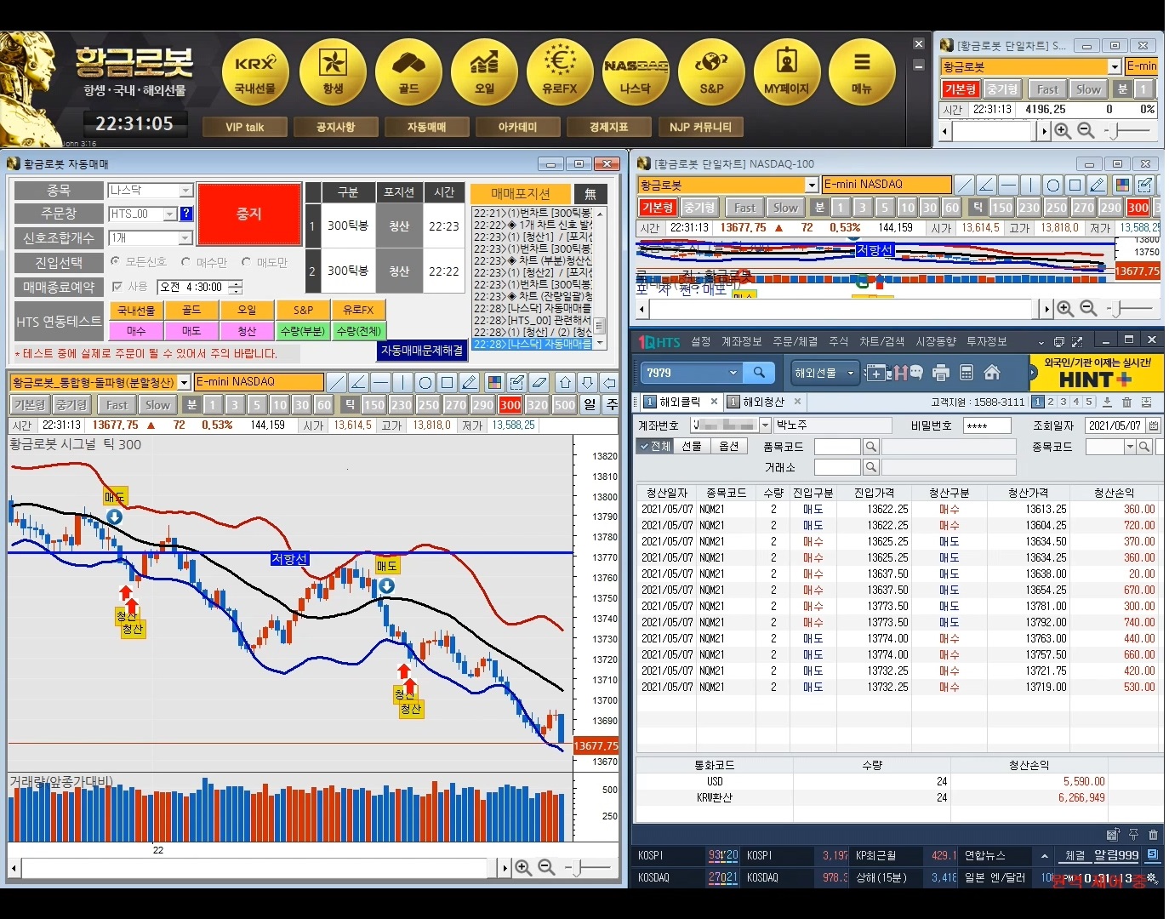Open the 주문/체결 menu in 1Q HTS

click(x=795, y=341)
